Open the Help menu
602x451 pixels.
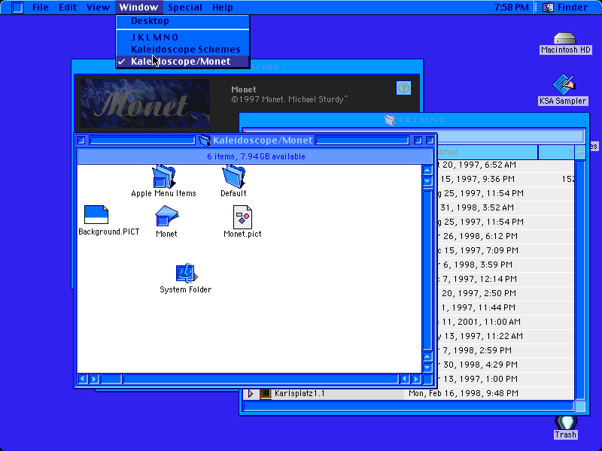pos(223,8)
